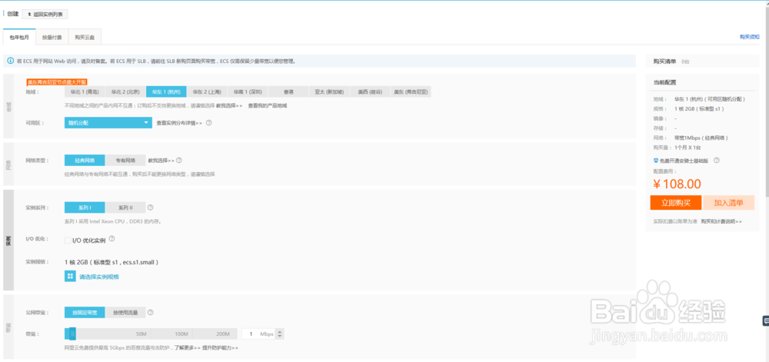Select region 华南 1 (深圳)

pyautogui.click(x=247, y=91)
